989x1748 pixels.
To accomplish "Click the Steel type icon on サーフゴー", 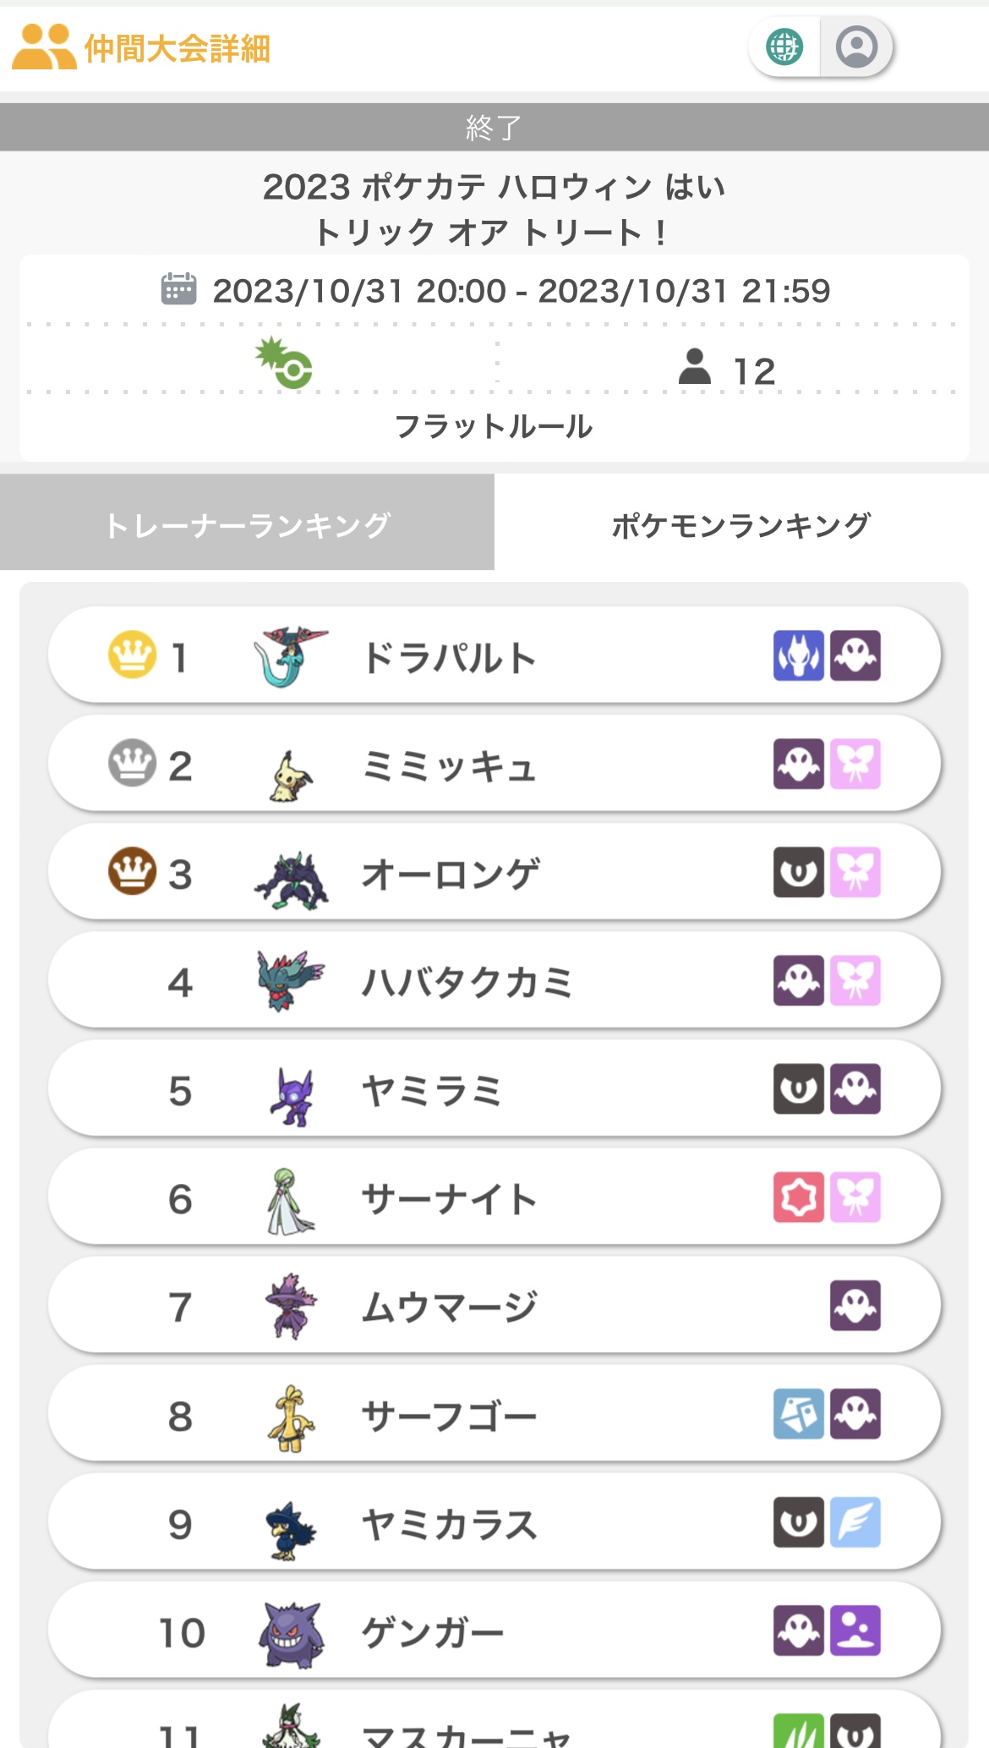I will (798, 1413).
